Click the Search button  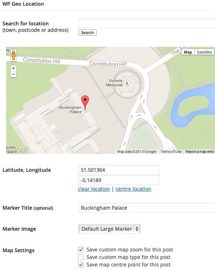pos(88,32)
